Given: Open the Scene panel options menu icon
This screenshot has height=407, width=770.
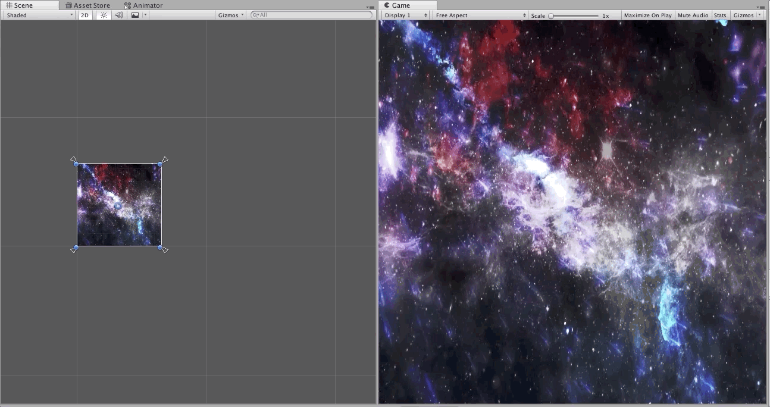Looking at the screenshot, I should coord(370,7).
